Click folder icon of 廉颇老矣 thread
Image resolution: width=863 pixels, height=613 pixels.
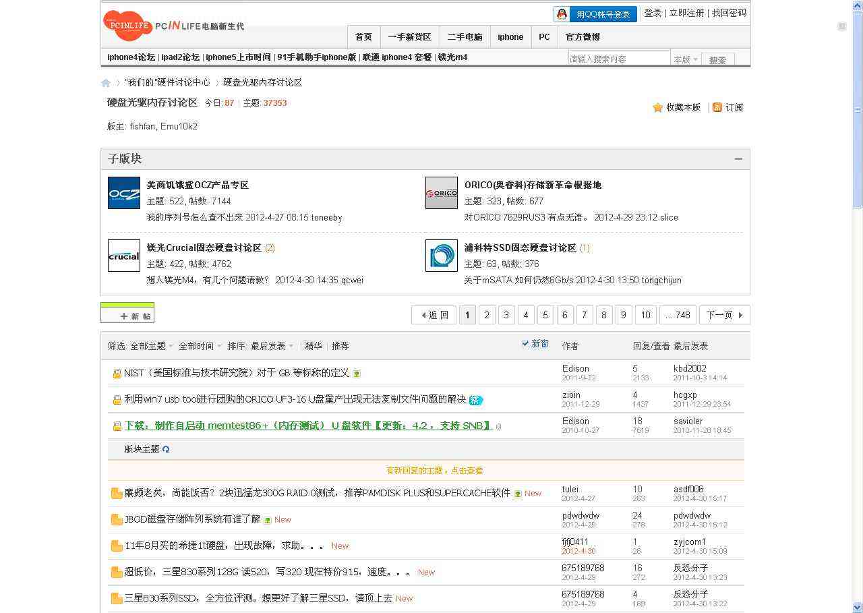pyautogui.click(x=117, y=494)
